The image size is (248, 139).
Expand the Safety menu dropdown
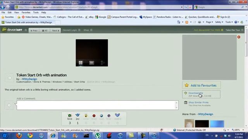(219, 22)
